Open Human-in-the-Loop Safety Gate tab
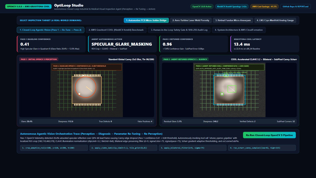The width and height of the screenshot is (316, 178). pyautogui.click(x=179, y=30)
